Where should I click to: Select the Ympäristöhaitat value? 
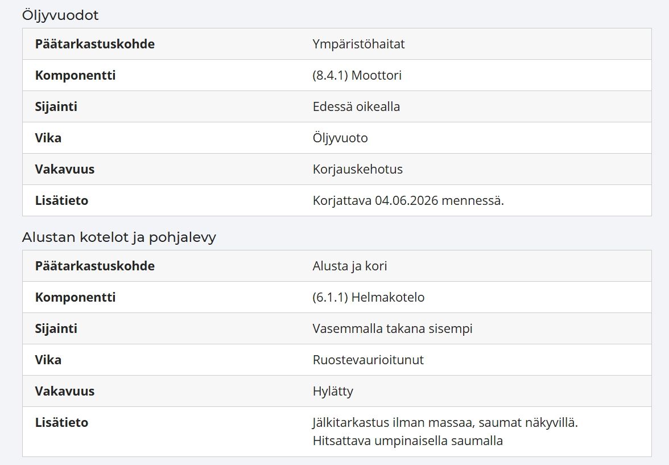358,44
